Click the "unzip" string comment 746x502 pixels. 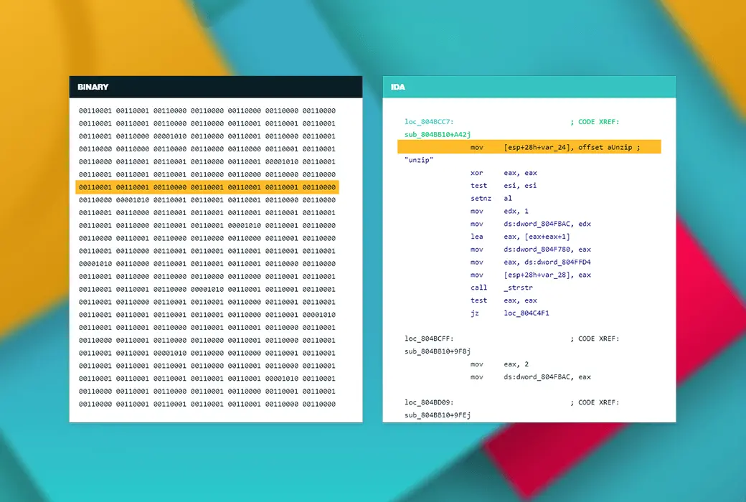pyautogui.click(x=419, y=160)
